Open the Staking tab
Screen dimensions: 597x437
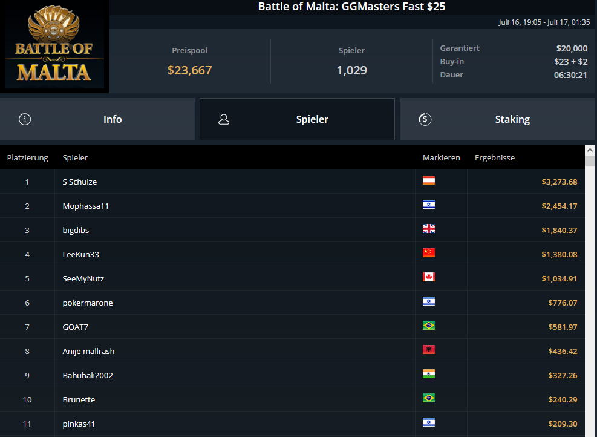coord(498,119)
